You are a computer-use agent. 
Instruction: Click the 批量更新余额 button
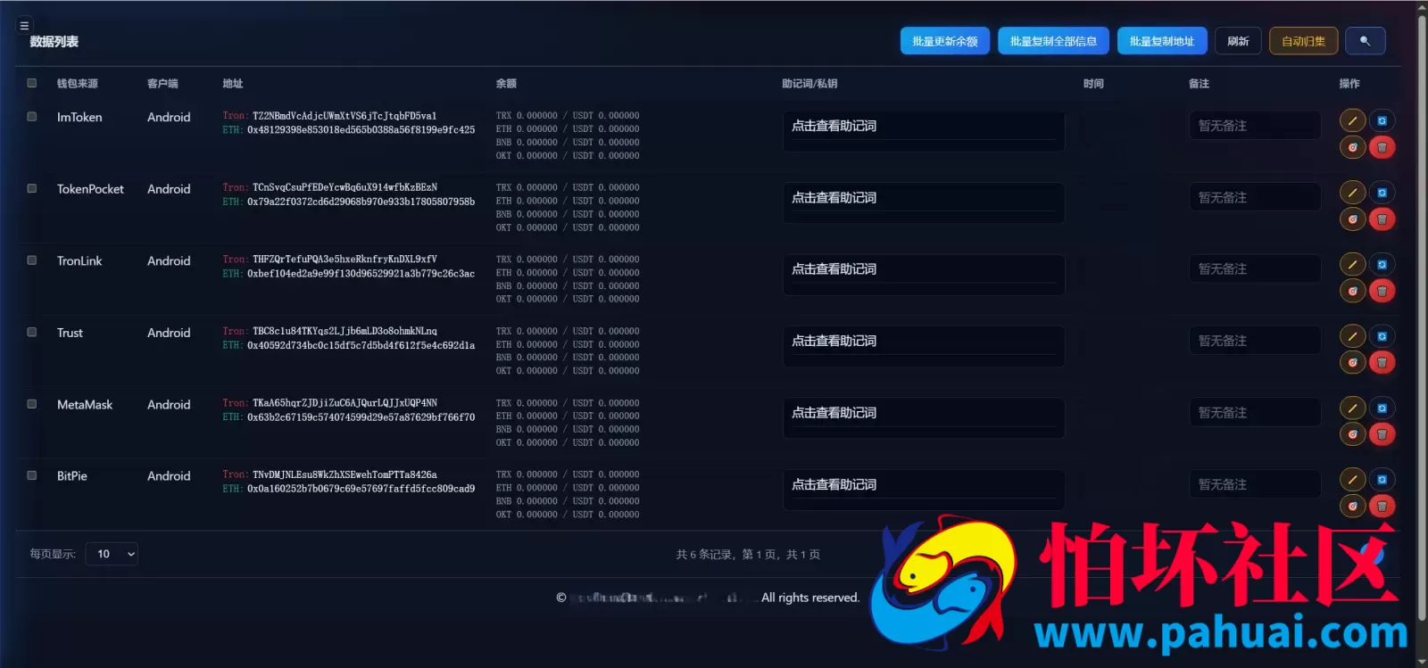coord(945,41)
